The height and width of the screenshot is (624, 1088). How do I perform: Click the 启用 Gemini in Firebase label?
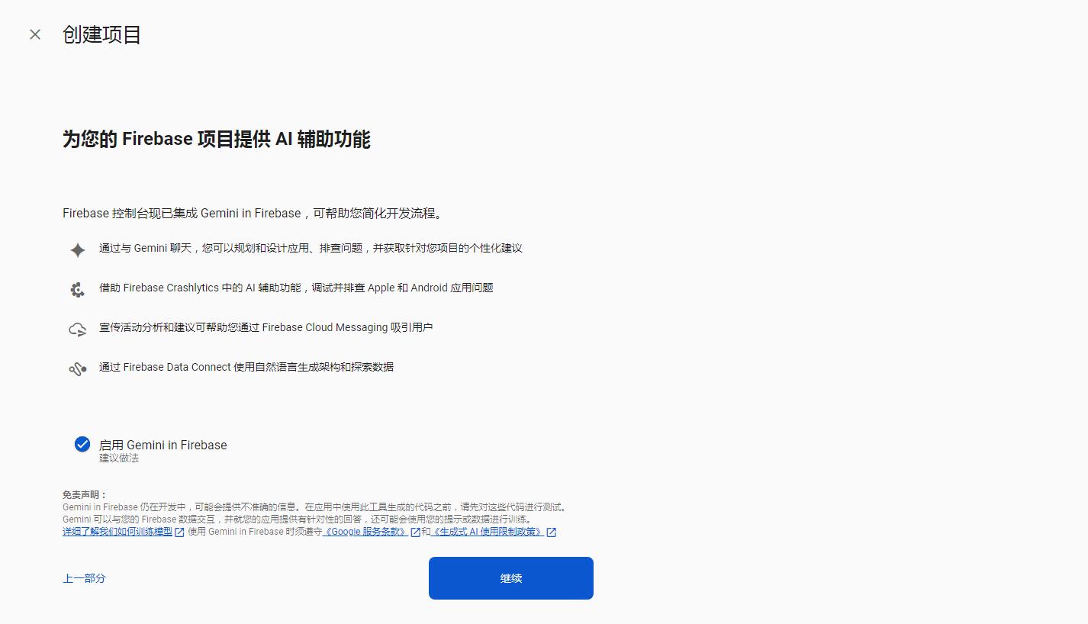coord(163,445)
